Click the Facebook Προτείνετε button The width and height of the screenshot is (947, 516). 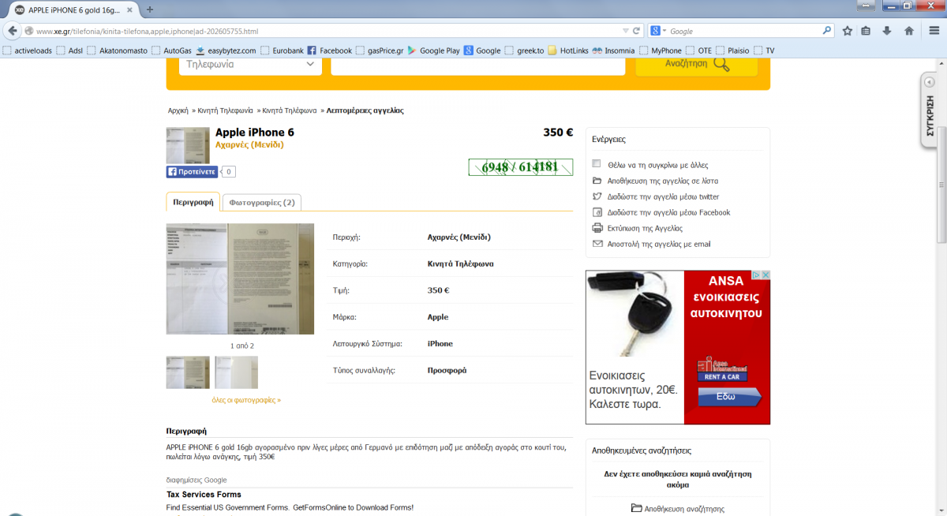pos(192,171)
